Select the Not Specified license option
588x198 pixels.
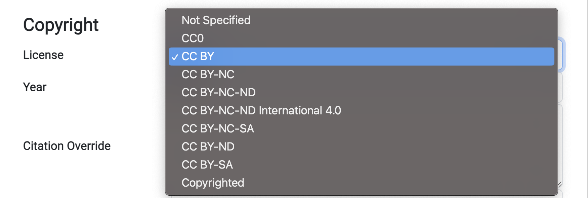click(x=216, y=20)
